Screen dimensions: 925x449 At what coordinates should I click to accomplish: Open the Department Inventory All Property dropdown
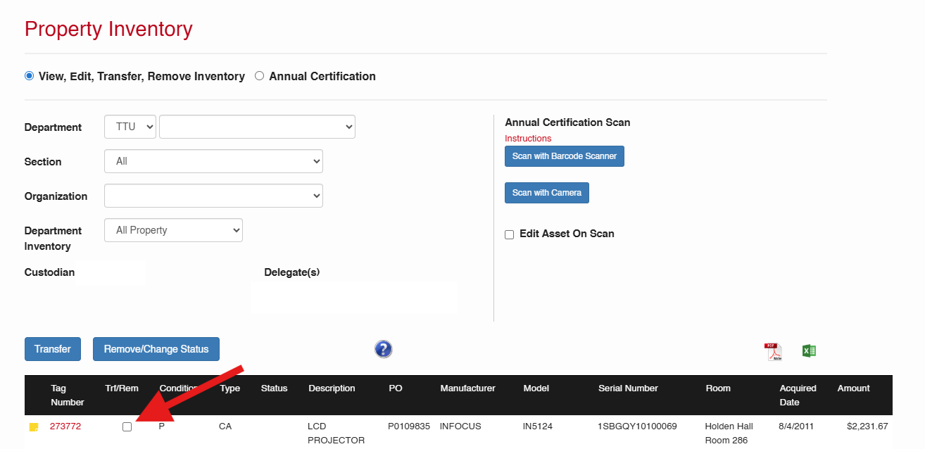[173, 230]
